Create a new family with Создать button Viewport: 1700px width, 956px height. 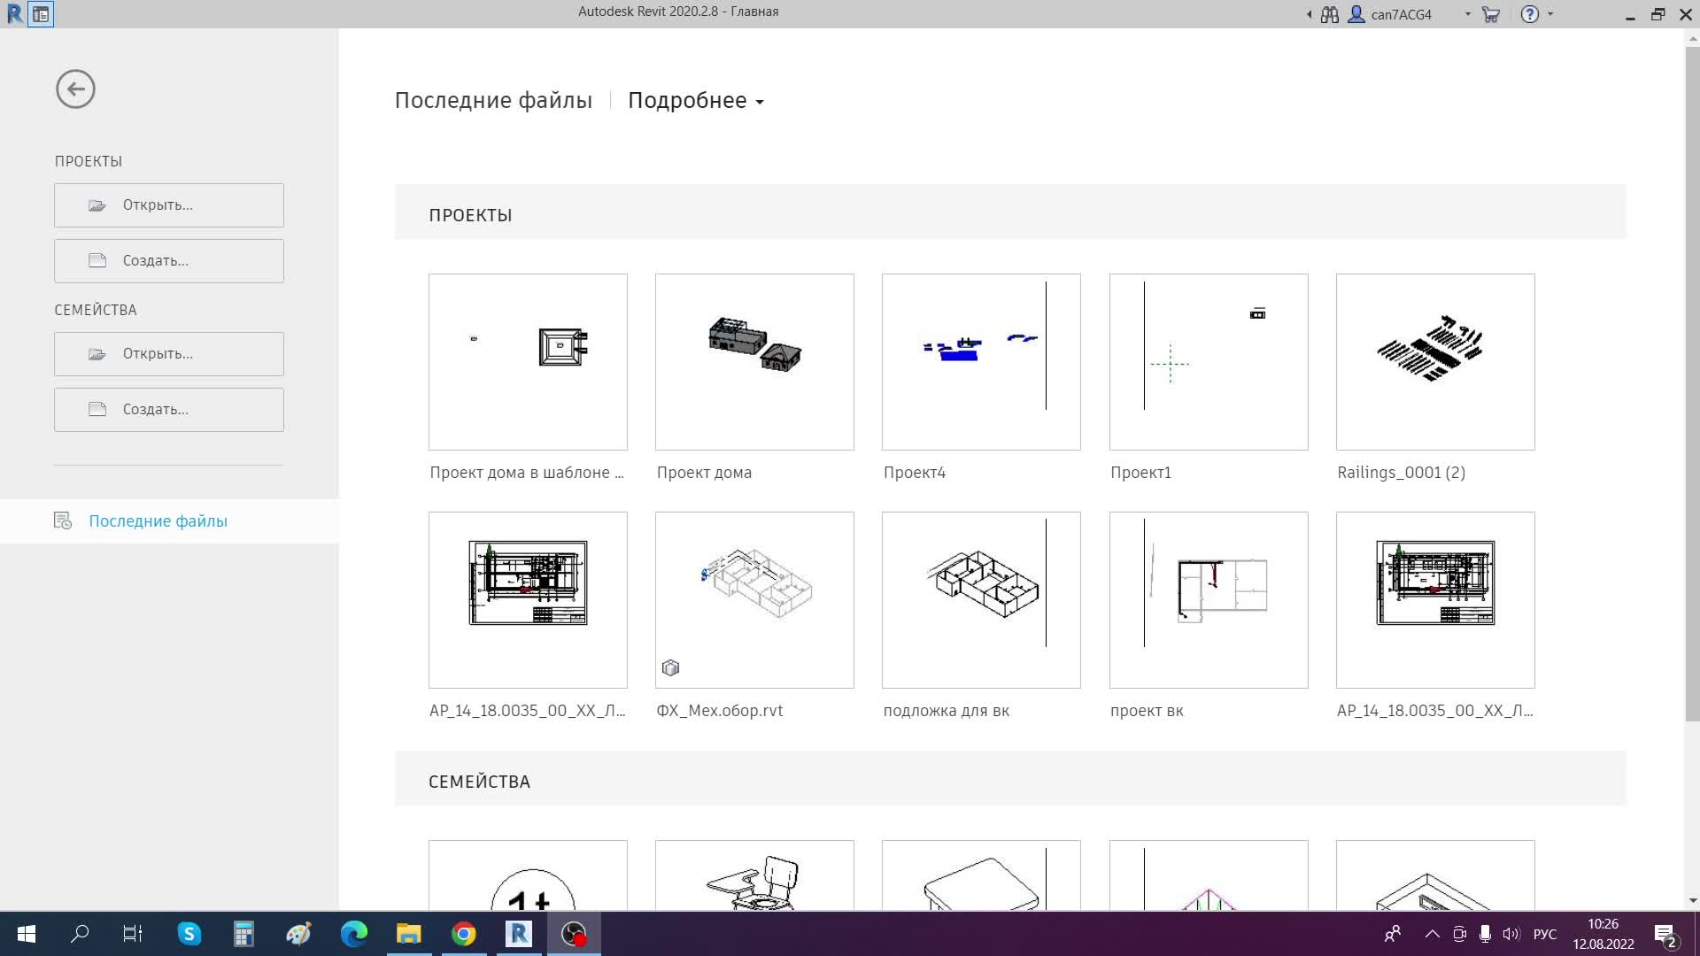169,410
